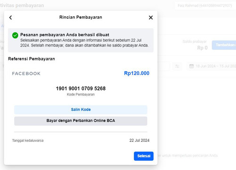This screenshot has width=236, height=170.
Task: Click the FACEBOOK logo text
Action: [x=26, y=74]
